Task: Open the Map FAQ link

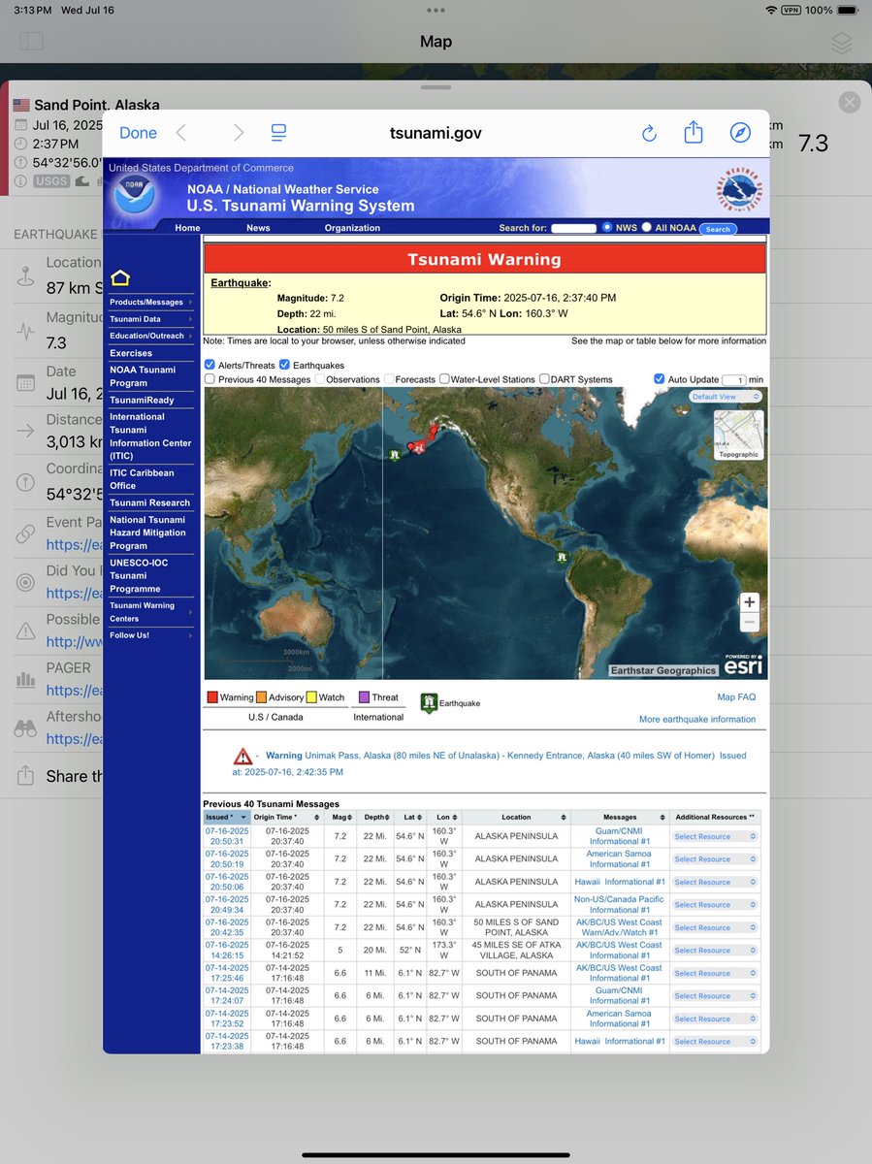Action: pos(736,696)
